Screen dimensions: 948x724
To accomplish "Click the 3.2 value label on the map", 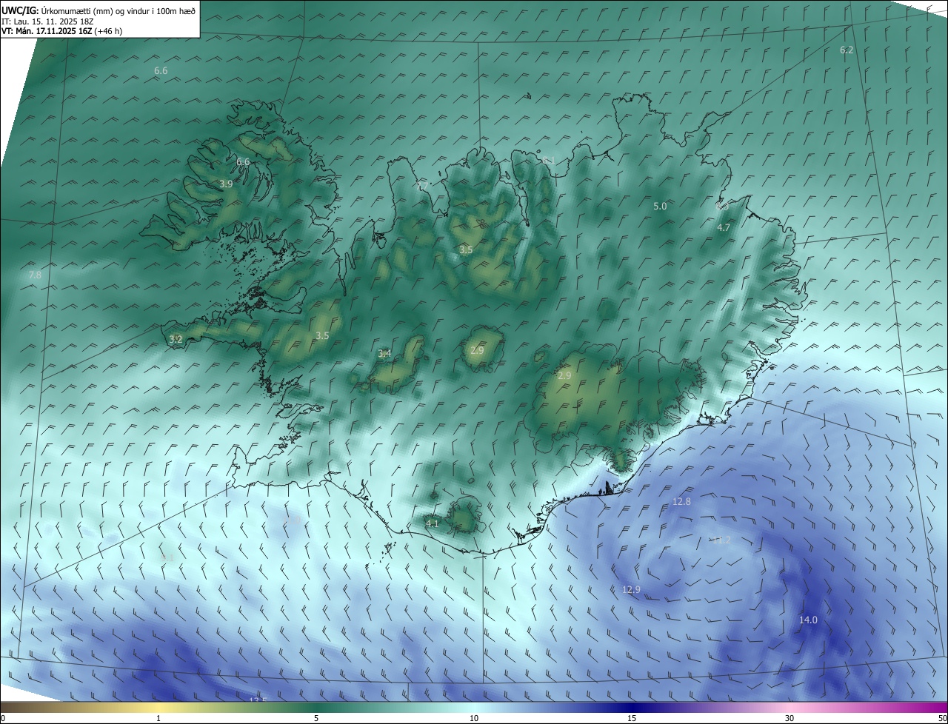I will pos(176,339).
